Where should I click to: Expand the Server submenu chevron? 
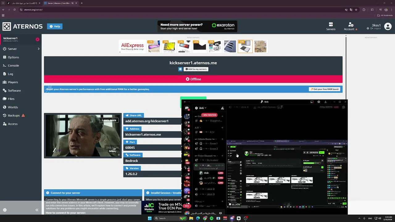39,49
